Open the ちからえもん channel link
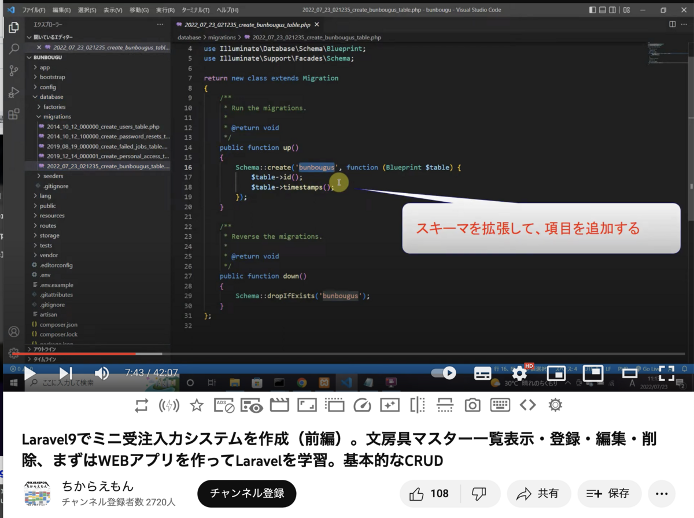This screenshot has height=518, width=694. [x=97, y=486]
